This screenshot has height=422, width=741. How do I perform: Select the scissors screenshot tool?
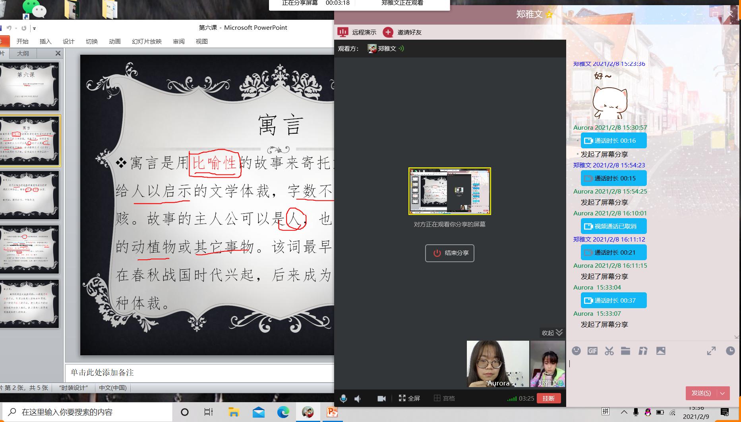tap(609, 351)
